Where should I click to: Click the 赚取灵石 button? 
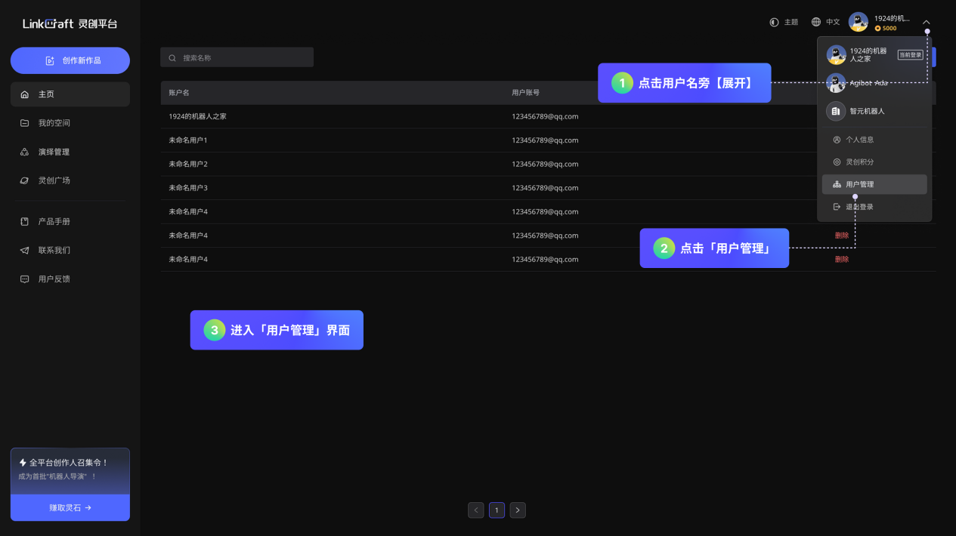point(70,508)
